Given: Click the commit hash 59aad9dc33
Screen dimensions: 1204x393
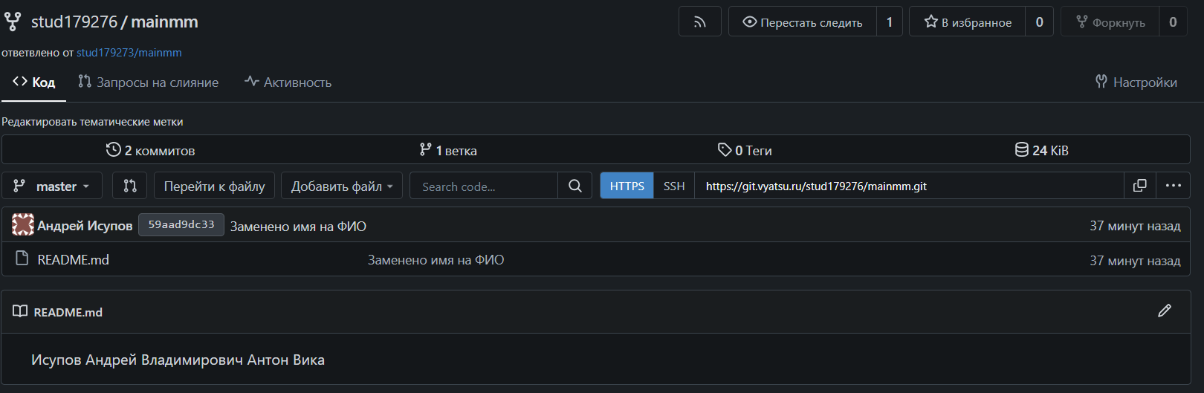Looking at the screenshot, I should 181,225.
